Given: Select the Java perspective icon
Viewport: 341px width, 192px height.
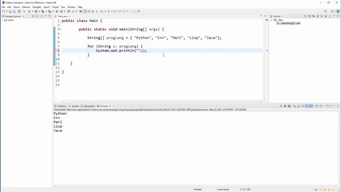Looking at the screenshot, I should [338, 11].
